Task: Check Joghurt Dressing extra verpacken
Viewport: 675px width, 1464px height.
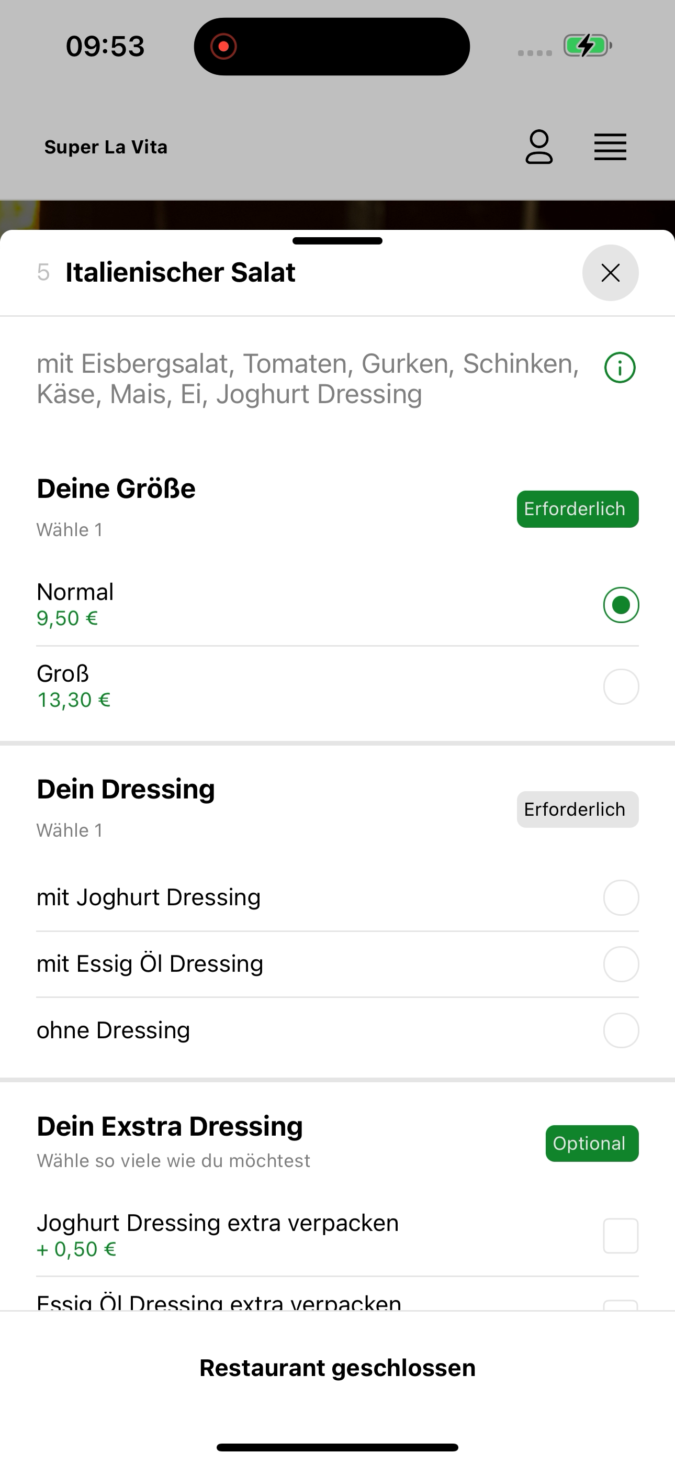Action: (621, 1236)
